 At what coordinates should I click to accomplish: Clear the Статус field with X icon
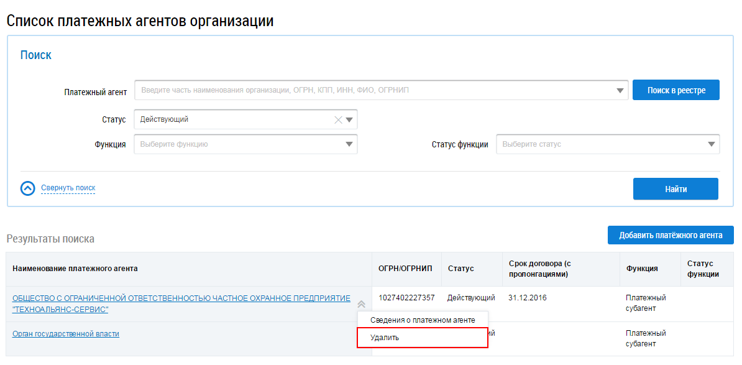339,120
